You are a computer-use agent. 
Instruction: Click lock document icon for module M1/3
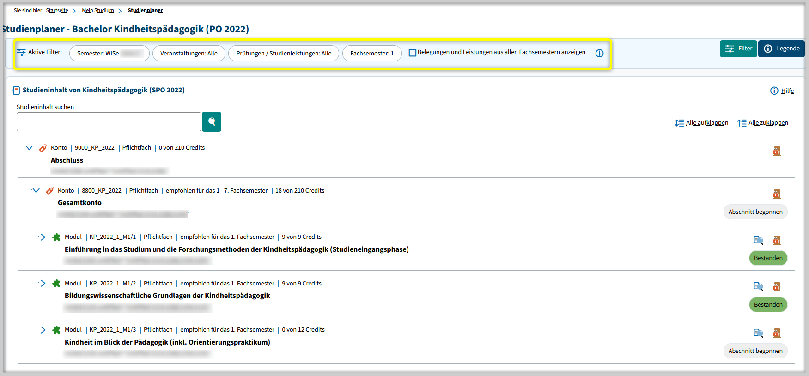777,333
